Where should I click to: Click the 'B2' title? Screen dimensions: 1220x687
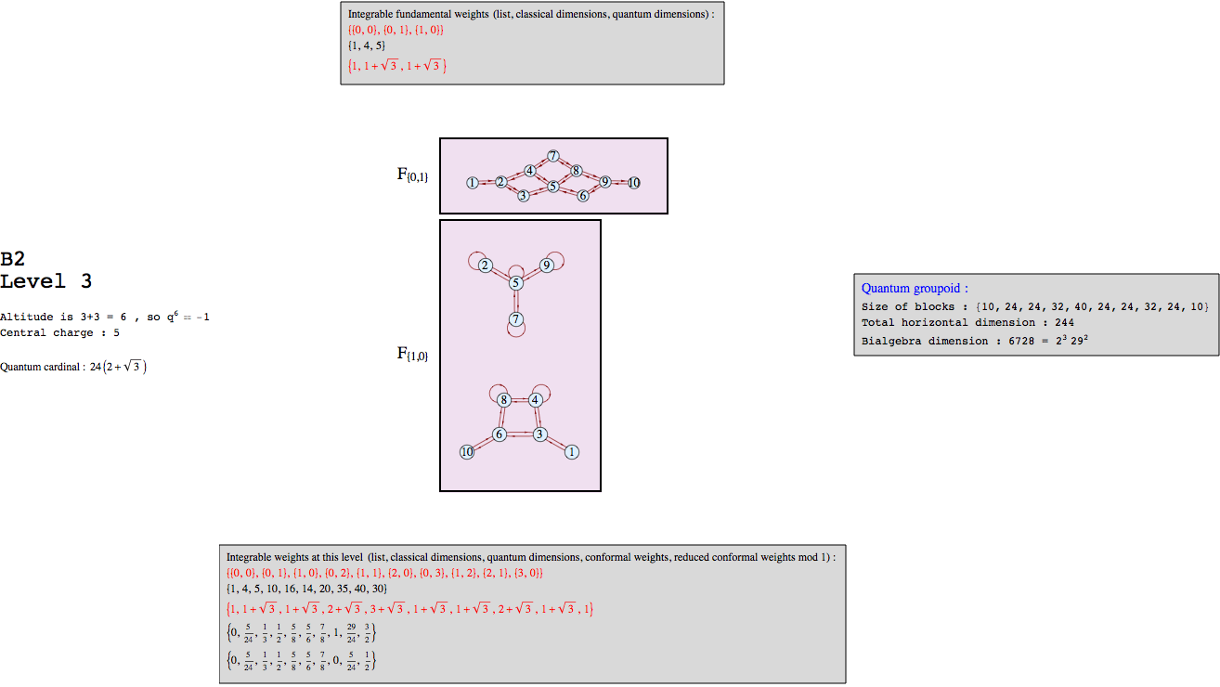pyautogui.click(x=12, y=259)
